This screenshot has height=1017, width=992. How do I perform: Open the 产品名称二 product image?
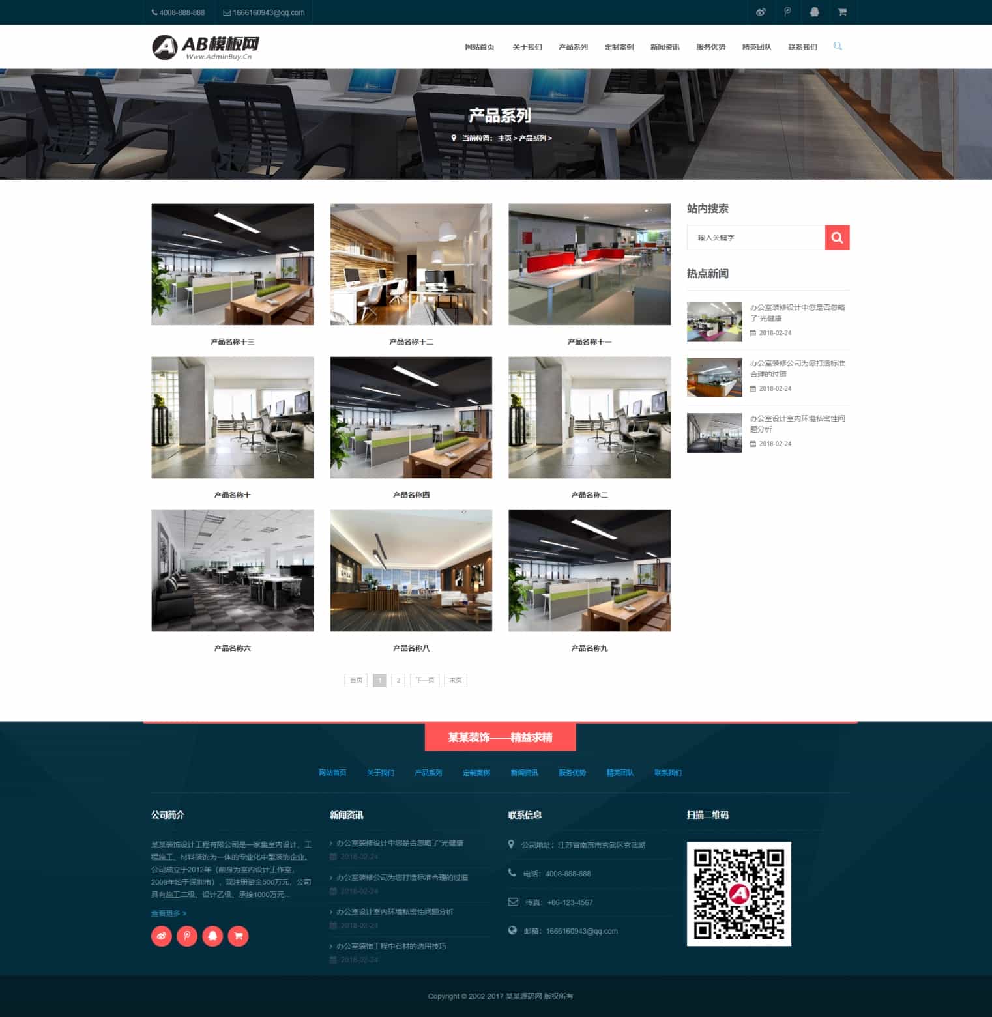[590, 417]
